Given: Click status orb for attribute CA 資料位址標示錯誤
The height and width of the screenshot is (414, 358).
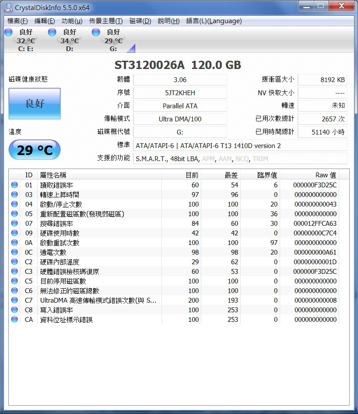Looking at the screenshot, I should coord(14,320).
